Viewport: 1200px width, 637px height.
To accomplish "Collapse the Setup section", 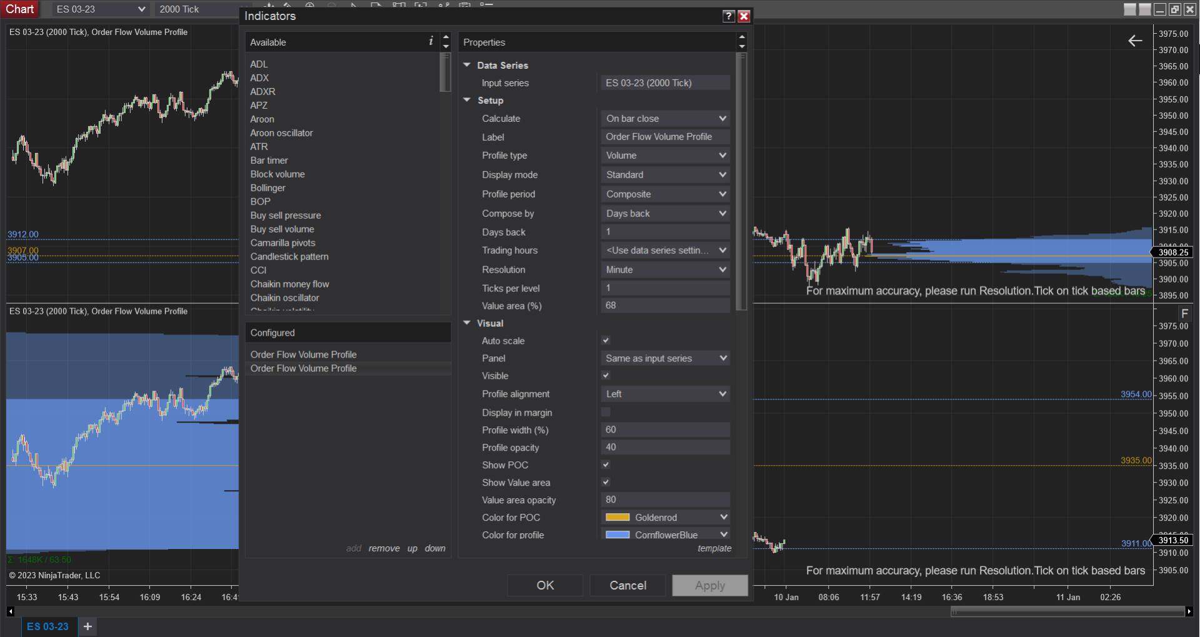I will click(467, 100).
